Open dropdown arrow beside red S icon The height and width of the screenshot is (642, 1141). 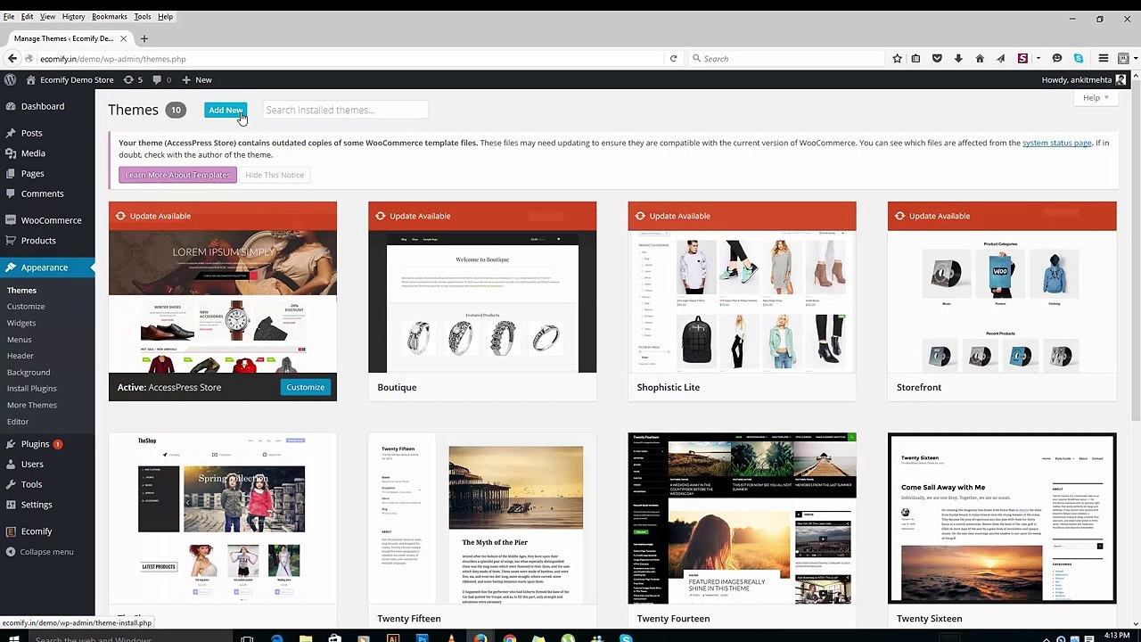pos(1038,59)
